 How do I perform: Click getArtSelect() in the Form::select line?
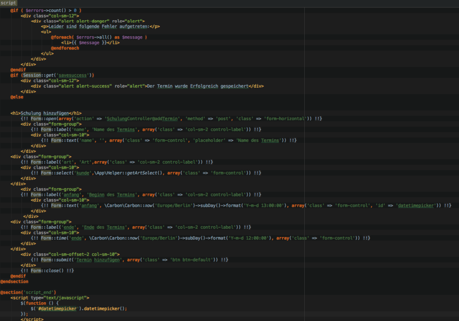146,173
